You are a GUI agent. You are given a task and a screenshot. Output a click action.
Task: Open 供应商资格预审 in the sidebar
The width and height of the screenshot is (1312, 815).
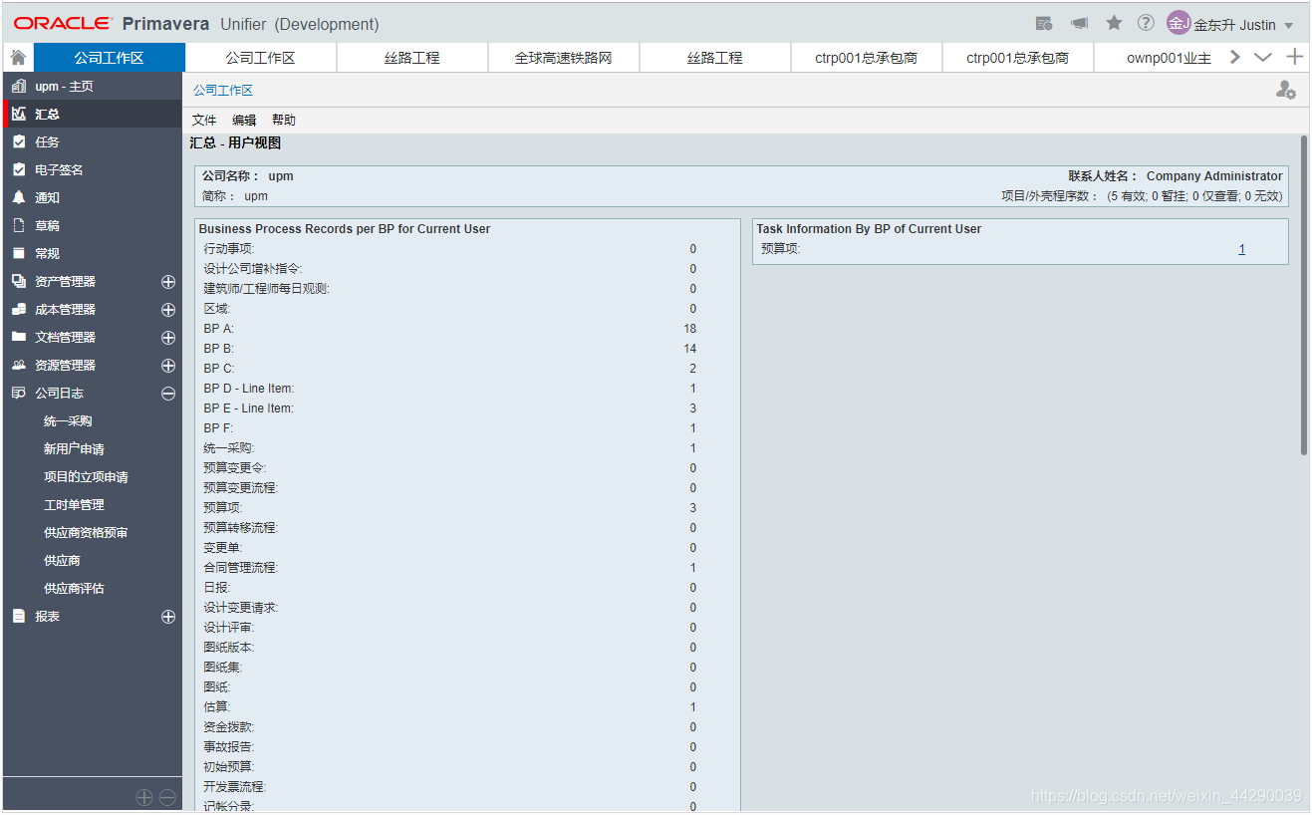[x=86, y=533]
